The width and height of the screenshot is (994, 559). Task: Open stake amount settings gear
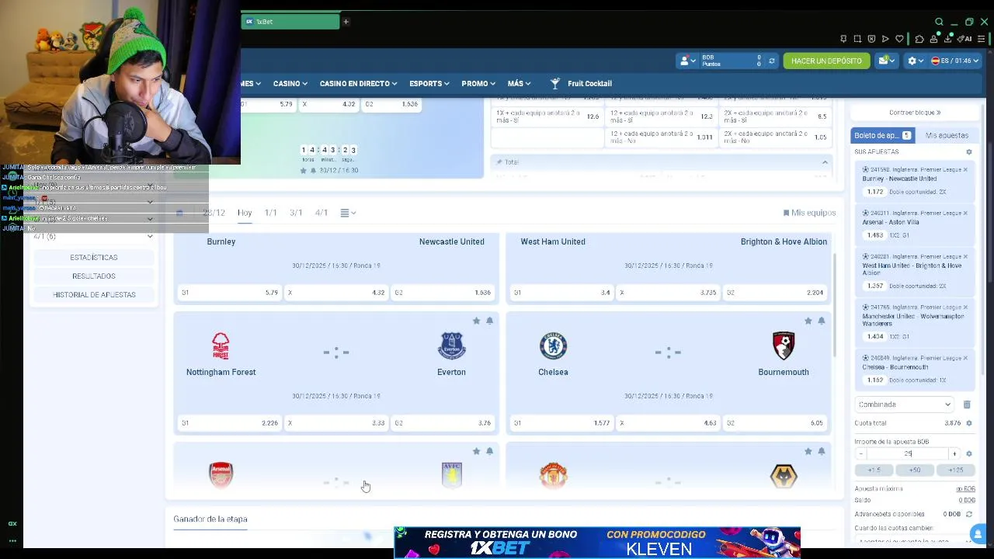coord(968,453)
